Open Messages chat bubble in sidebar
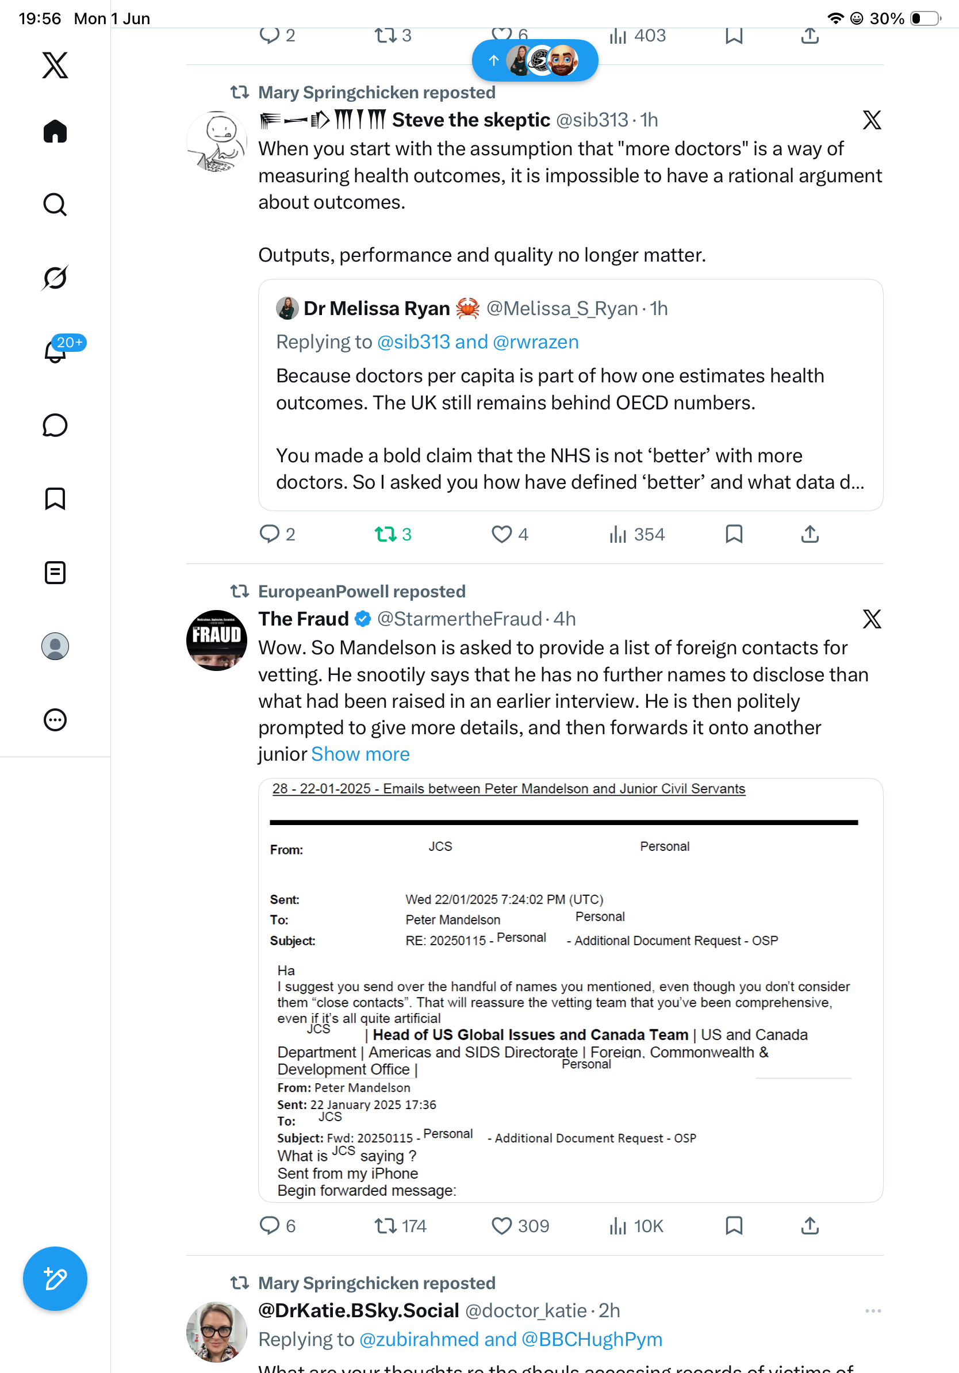Viewport: 959px width, 1373px height. pyautogui.click(x=55, y=425)
